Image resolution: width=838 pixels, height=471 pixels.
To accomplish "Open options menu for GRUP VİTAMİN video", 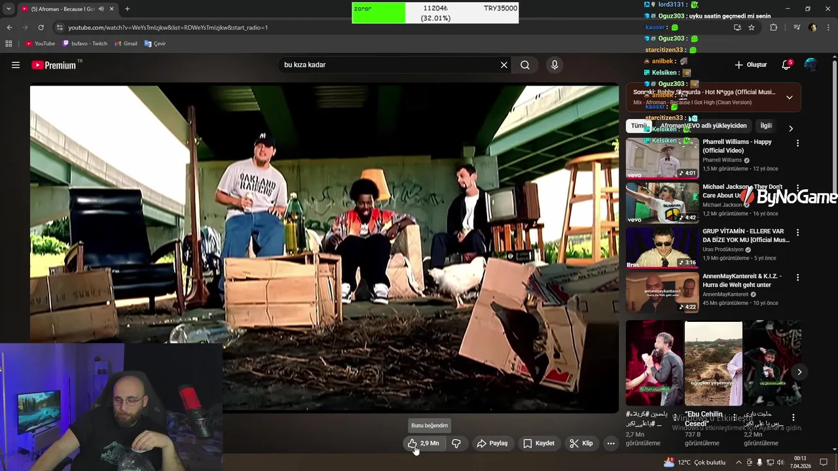I will [797, 232].
